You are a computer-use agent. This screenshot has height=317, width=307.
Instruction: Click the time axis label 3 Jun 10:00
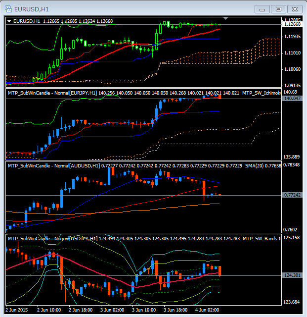tap(144, 310)
